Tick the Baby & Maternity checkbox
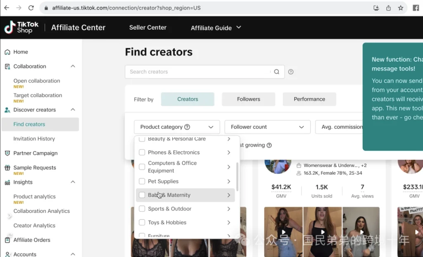The image size is (423, 257). [142, 195]
